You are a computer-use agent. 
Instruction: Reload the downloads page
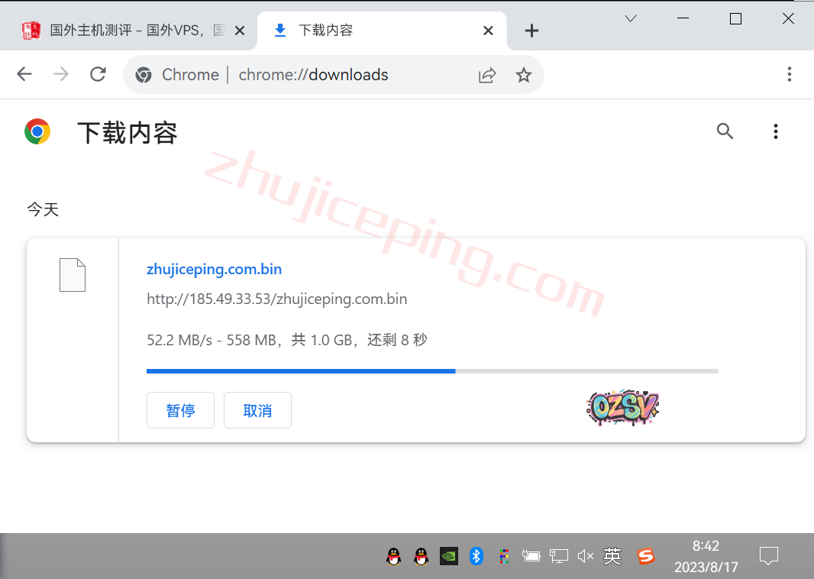click(x=98, y=74)
